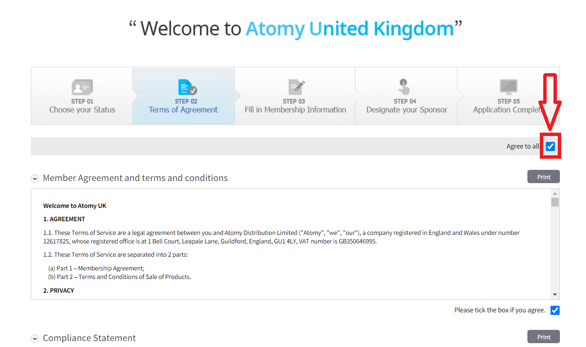
Task: Click the Step 01 ID card icon
Action: pos(82,87)
